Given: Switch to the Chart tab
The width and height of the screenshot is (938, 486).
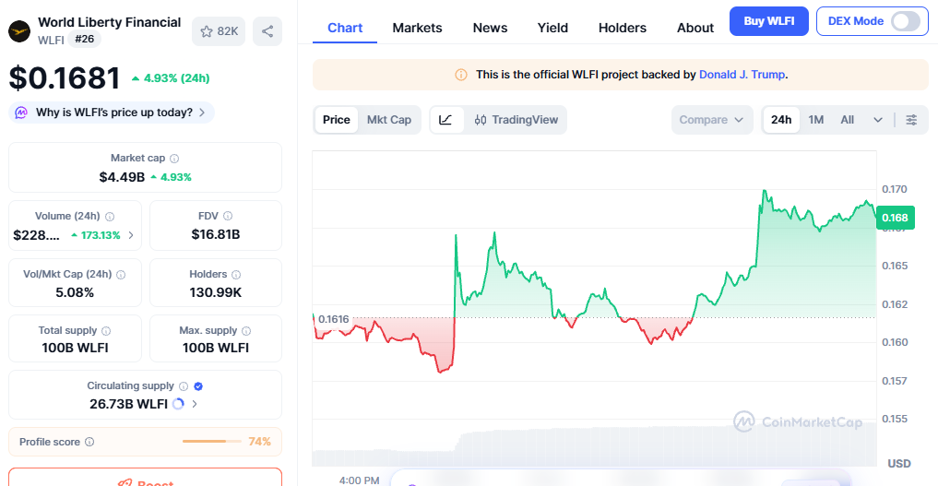Looking at the screenshot, I should tap(345, 28).
